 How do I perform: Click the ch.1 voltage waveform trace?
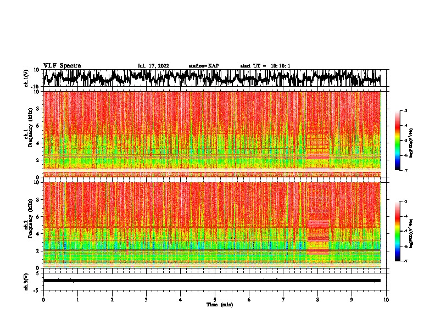pyautogui.click(x=211, y=78)
